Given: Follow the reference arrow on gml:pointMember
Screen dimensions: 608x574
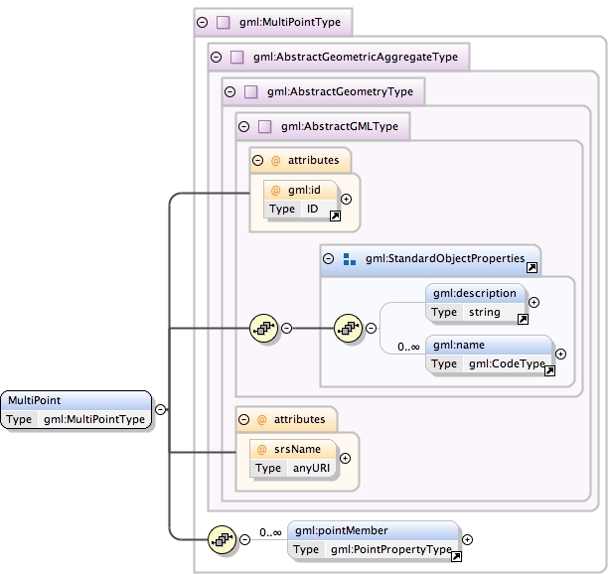Looking at the screenshot, I should (x=456, y=556).
